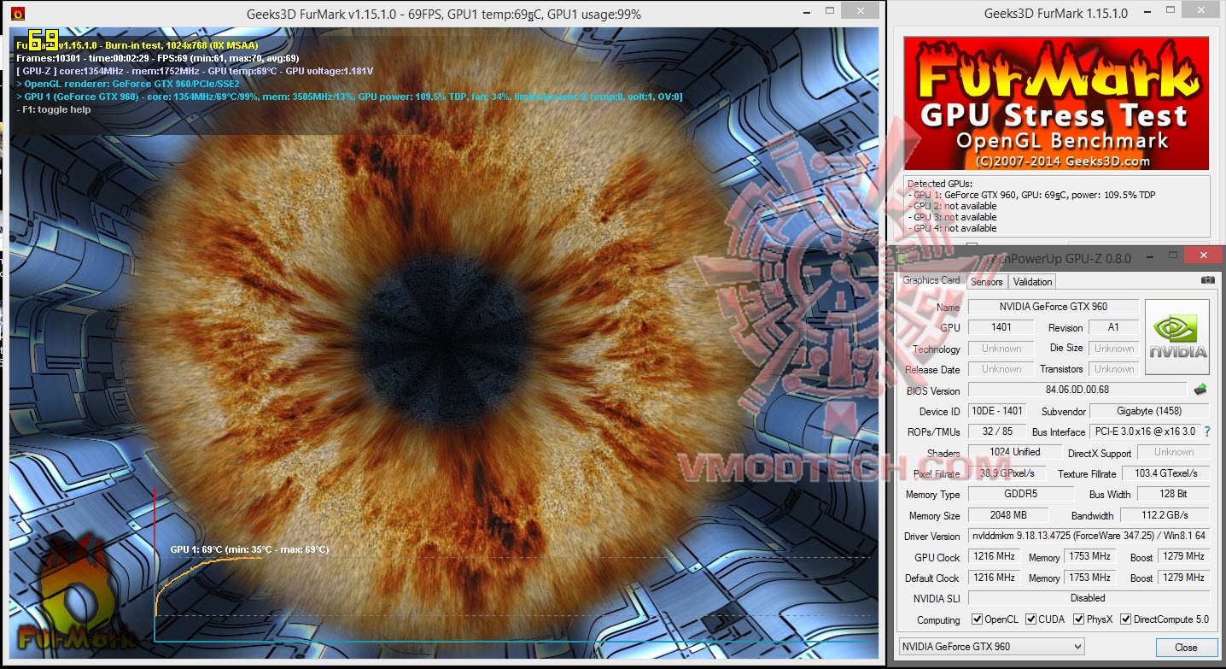Image resolution: width=1226 pixels, height=669 pixels.
Task: Click the NVIDIA logo in GPU-Z
Action: (x=1176, y=337)
